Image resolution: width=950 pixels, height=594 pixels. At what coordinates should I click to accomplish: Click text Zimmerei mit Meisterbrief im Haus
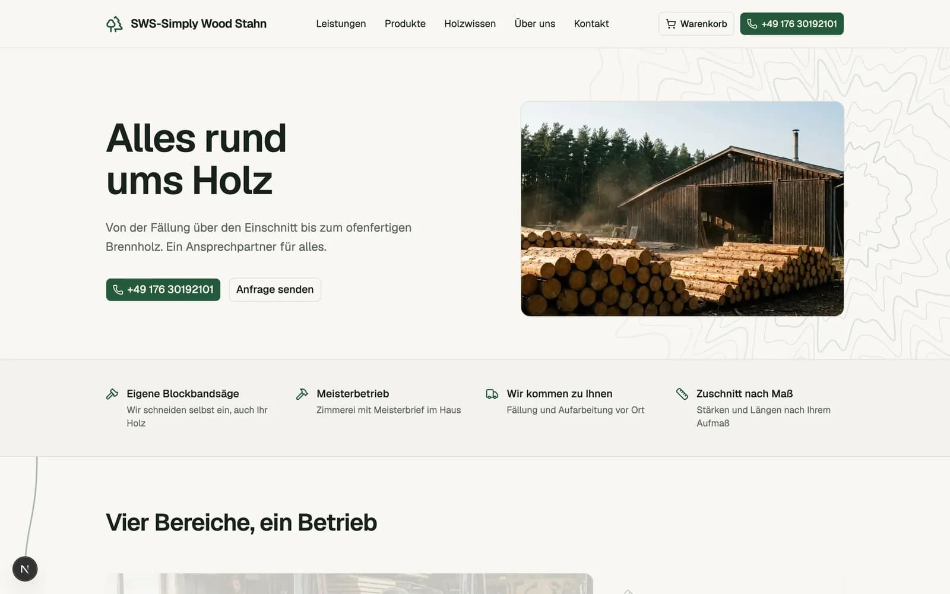point(388,410)
